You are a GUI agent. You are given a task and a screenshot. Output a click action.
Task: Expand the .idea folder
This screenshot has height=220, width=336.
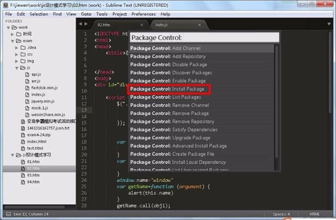pos(16,48)
